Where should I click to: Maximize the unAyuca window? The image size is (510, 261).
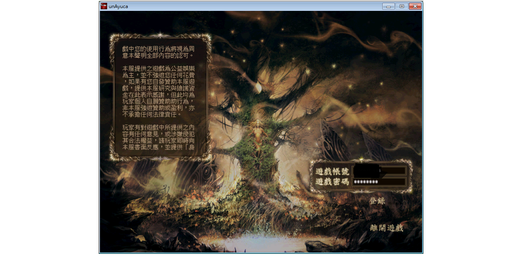tap(402, 6)
